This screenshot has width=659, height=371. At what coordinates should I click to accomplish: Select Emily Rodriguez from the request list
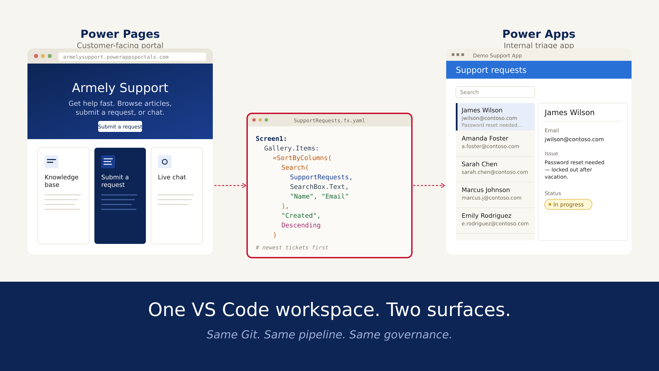tap(495, 219)
